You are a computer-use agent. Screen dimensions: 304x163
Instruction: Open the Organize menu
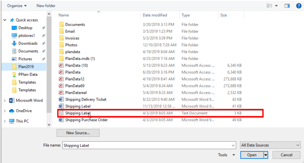tap(17, 6)
